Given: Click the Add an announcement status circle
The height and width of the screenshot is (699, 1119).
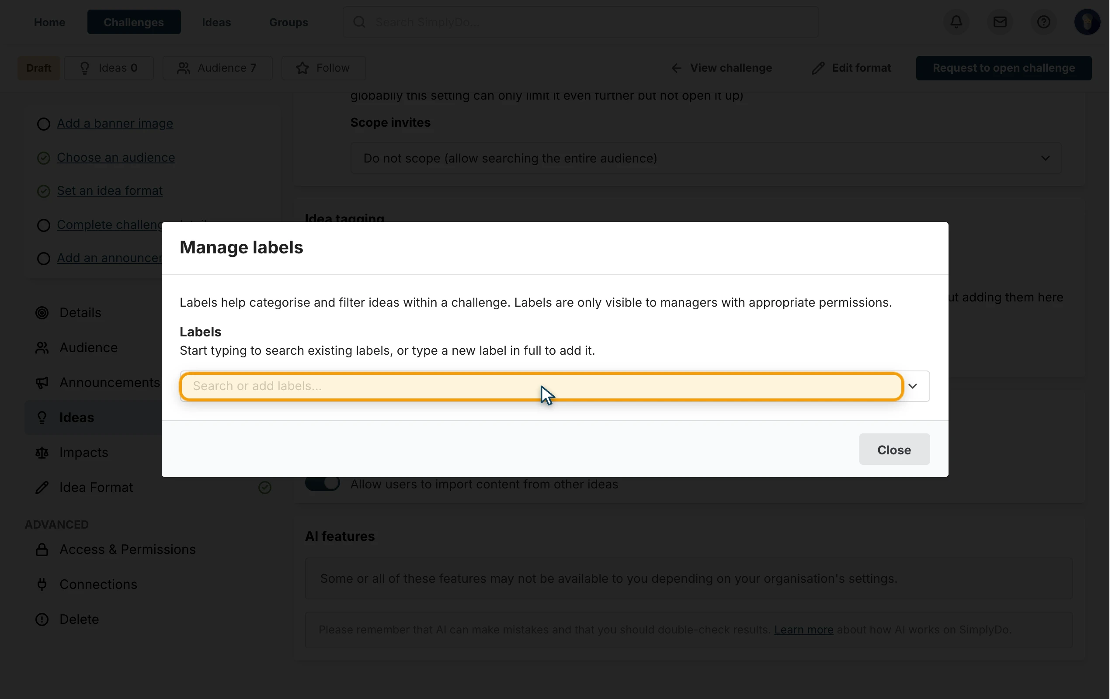Looking at the screenshot, I should click(x=43, y=259).
